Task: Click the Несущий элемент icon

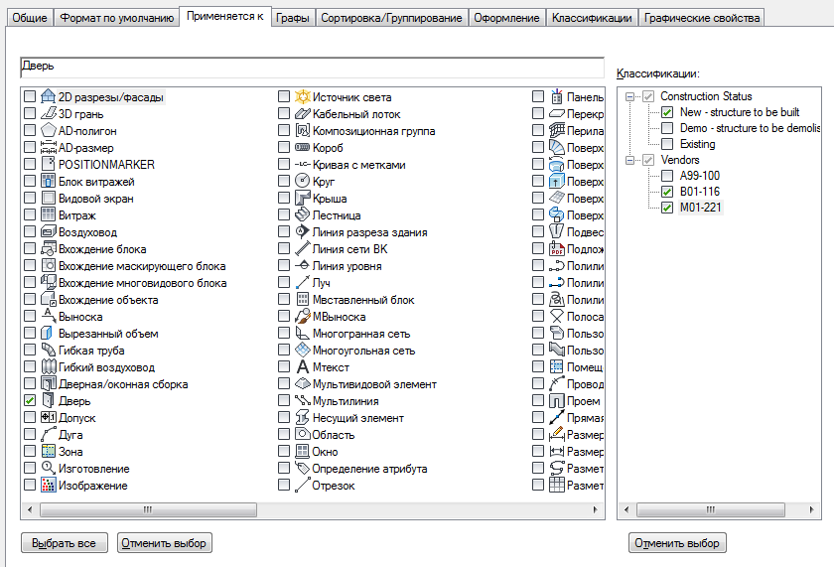Action: (303, 417)
